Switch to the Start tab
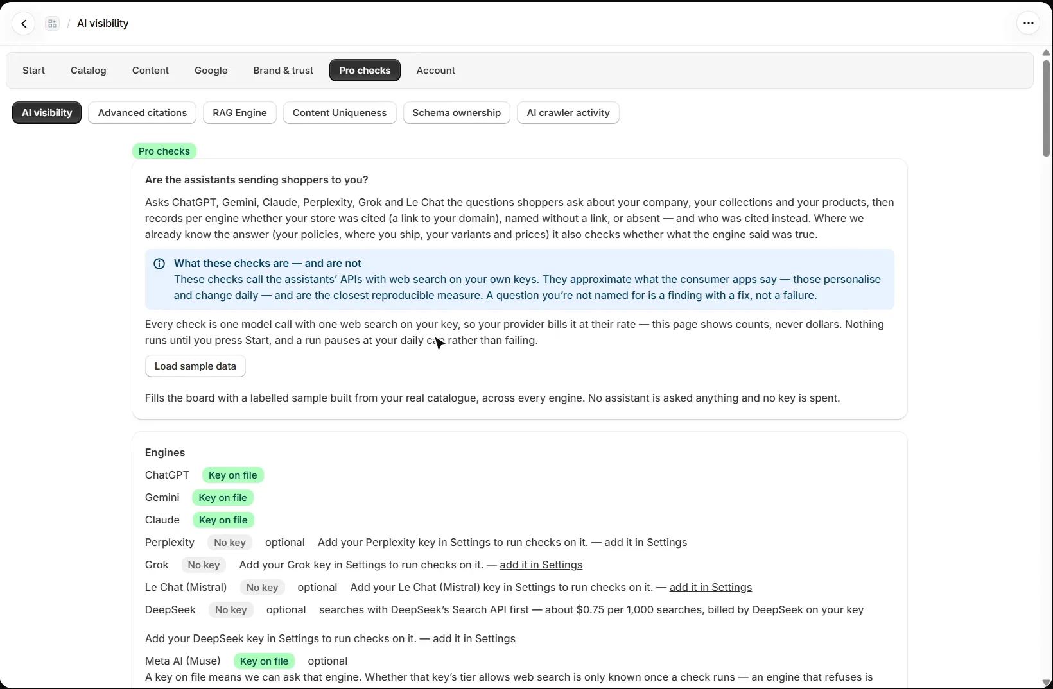 [34, 71]
